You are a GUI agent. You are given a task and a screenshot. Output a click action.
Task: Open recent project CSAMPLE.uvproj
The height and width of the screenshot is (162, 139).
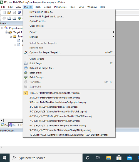[x=69, y=125]
